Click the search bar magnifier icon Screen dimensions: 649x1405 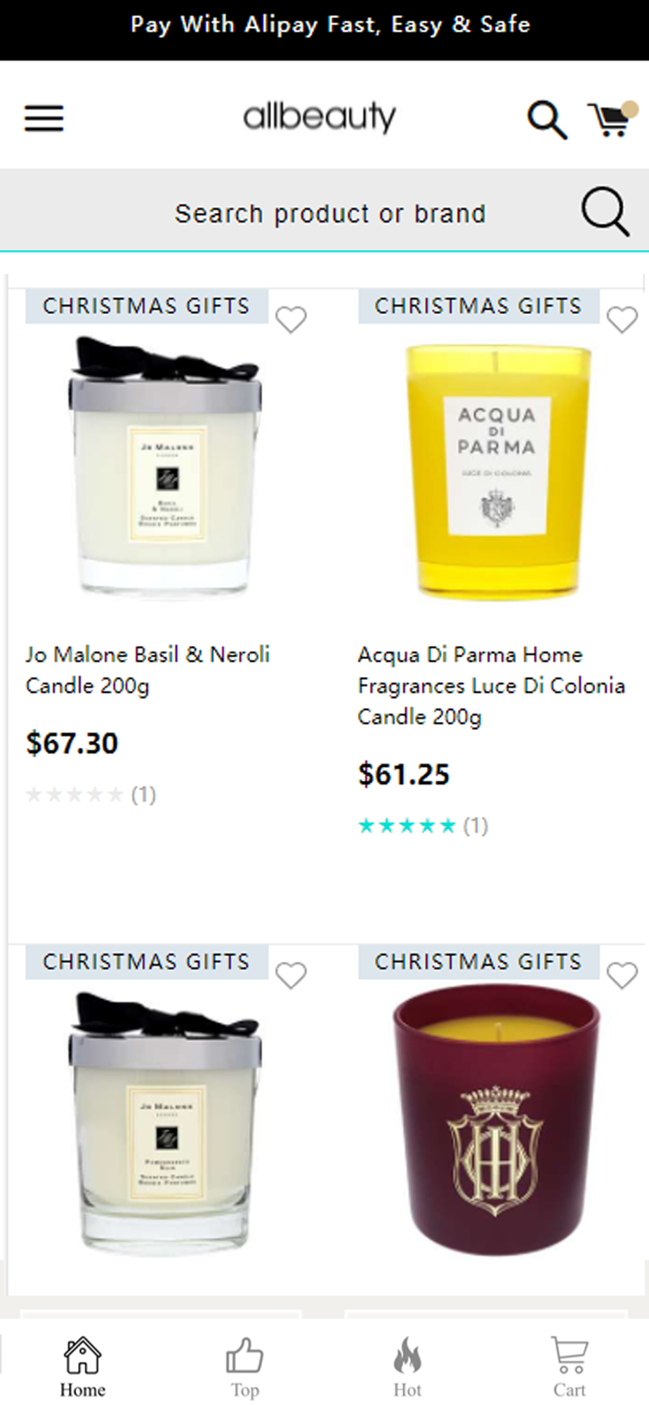point(605,211)
